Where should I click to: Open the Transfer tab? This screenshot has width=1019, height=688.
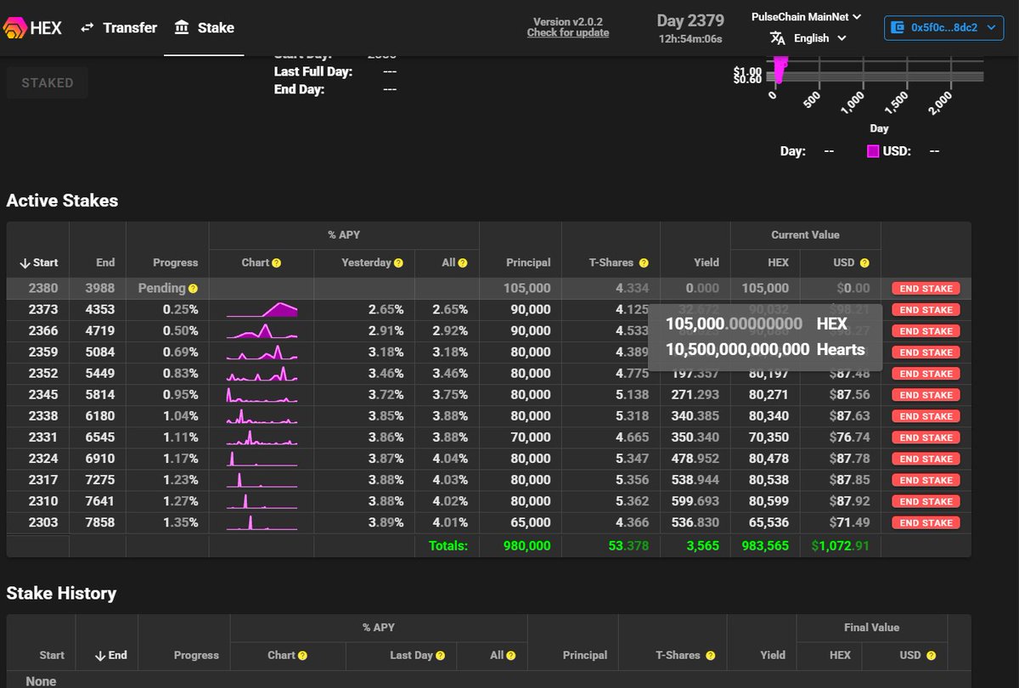[118, 27]
